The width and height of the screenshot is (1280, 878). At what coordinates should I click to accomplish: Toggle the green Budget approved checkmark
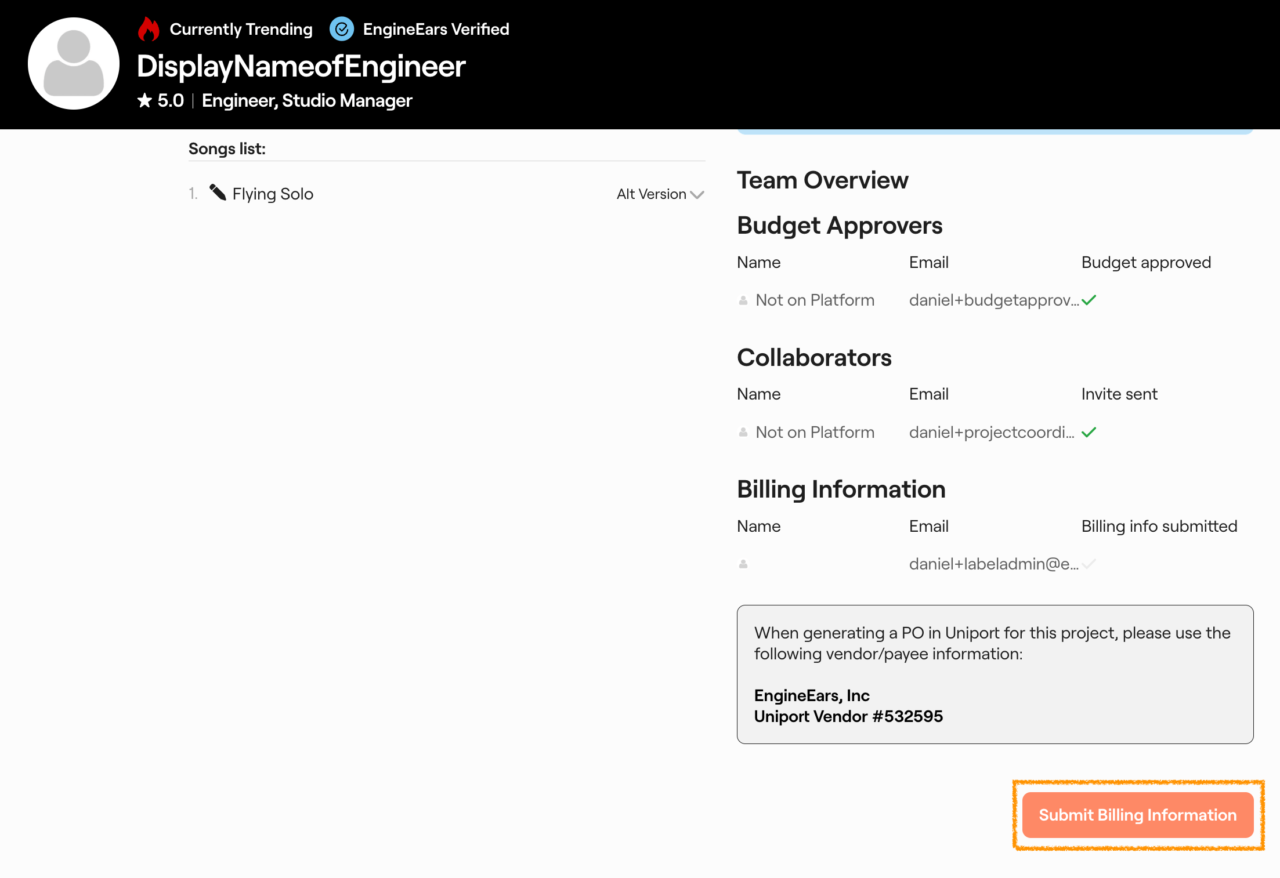1090,300
